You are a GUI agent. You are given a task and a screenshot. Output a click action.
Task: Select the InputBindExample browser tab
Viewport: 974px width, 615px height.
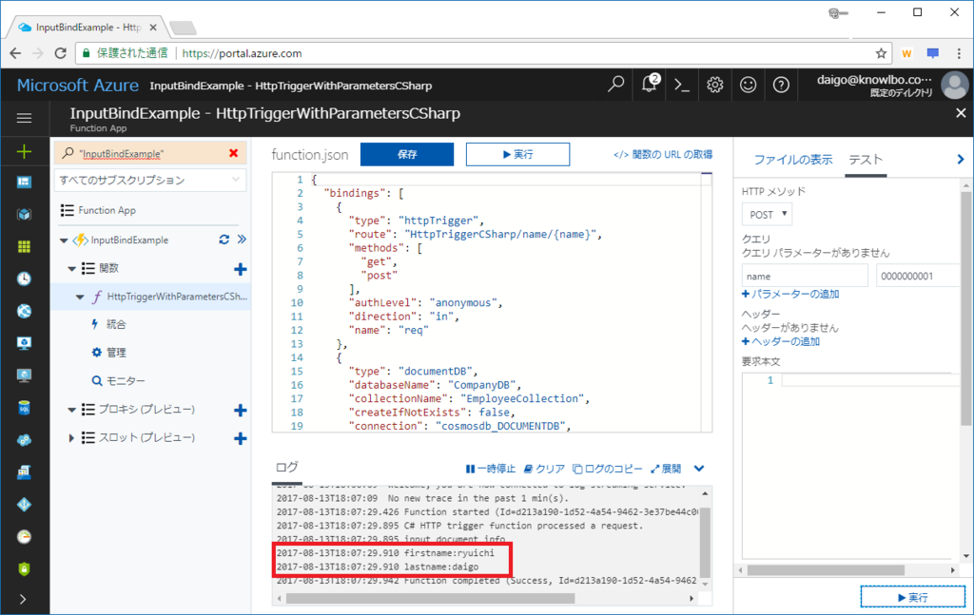point(88,28)
